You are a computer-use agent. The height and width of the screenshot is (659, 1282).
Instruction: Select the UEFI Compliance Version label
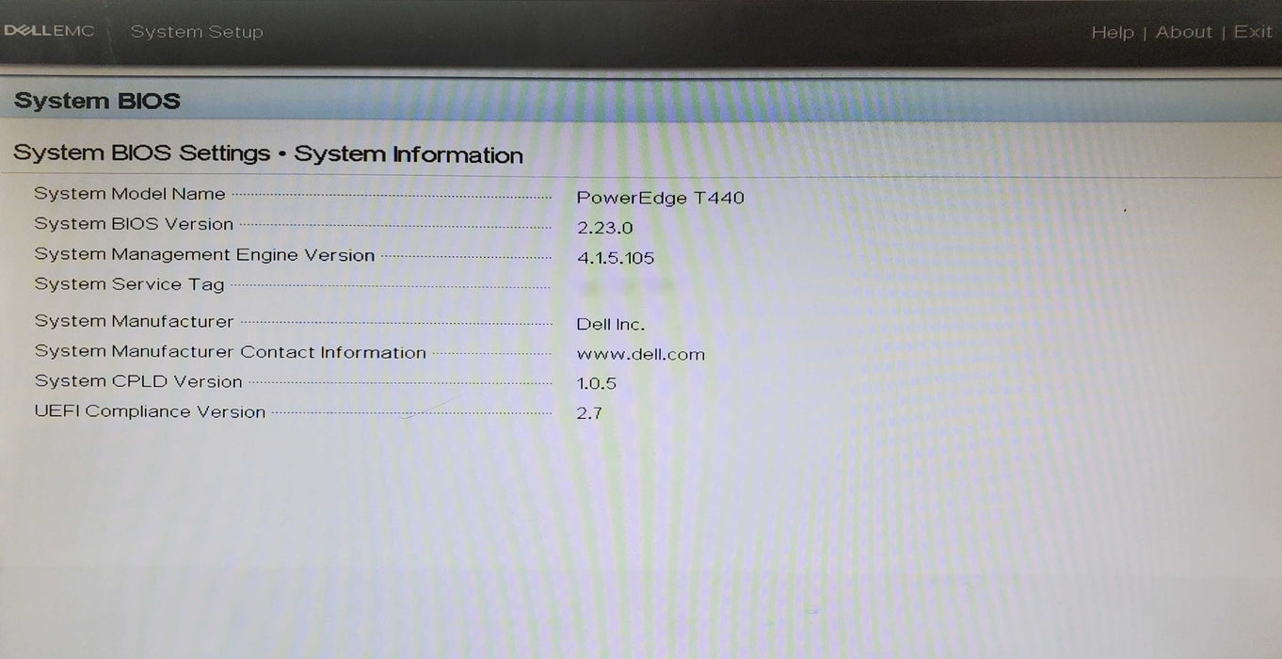point(151,411)
